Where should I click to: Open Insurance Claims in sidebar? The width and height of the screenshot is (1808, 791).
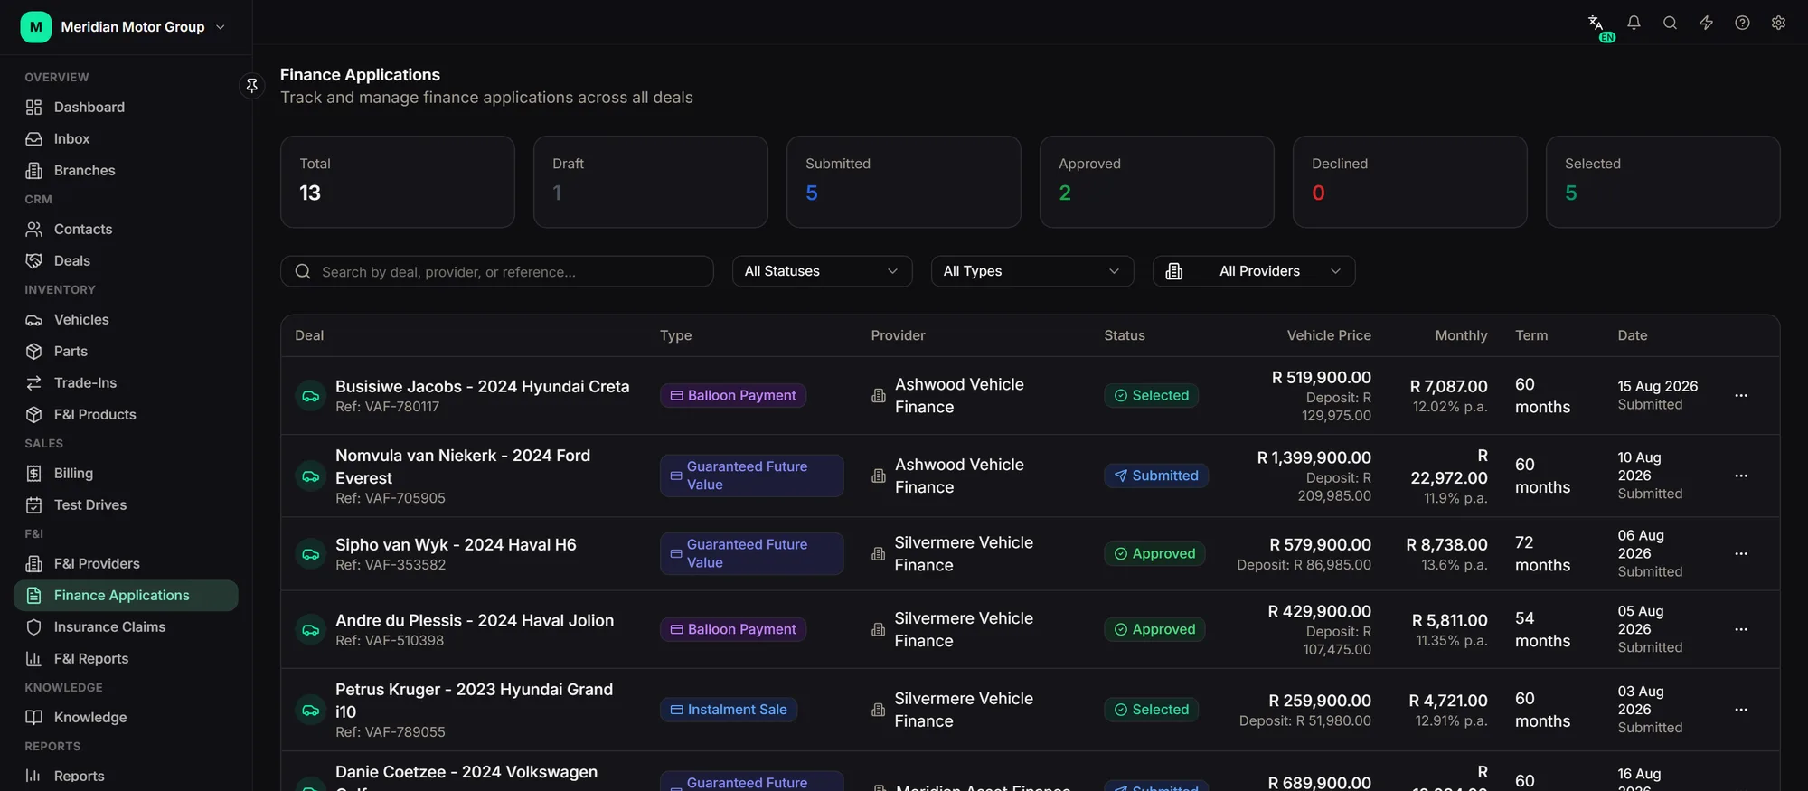(x=126, y=626)
